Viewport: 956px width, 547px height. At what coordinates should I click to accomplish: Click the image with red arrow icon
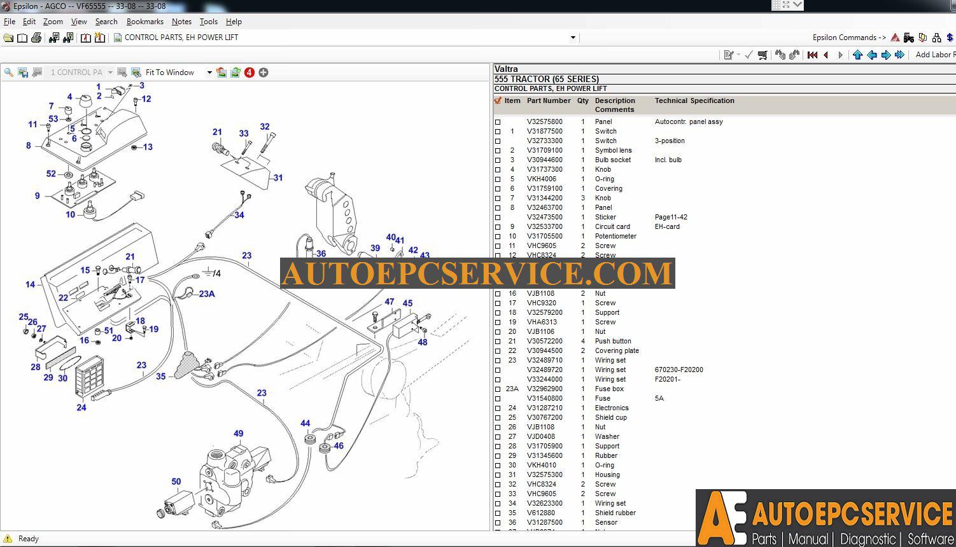tap(221, 73)
